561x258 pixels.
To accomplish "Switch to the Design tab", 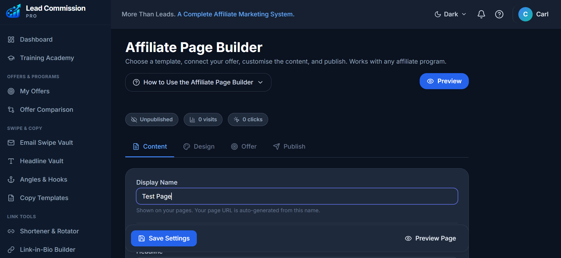I will click(199, 147).
